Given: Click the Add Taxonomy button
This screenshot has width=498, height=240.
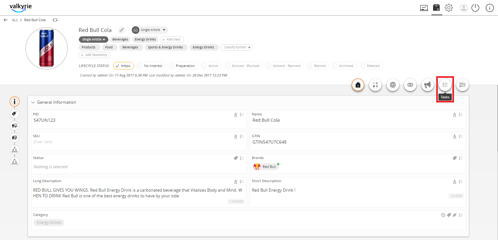Looking at the screenshot, I should click(x=94, y=55).
